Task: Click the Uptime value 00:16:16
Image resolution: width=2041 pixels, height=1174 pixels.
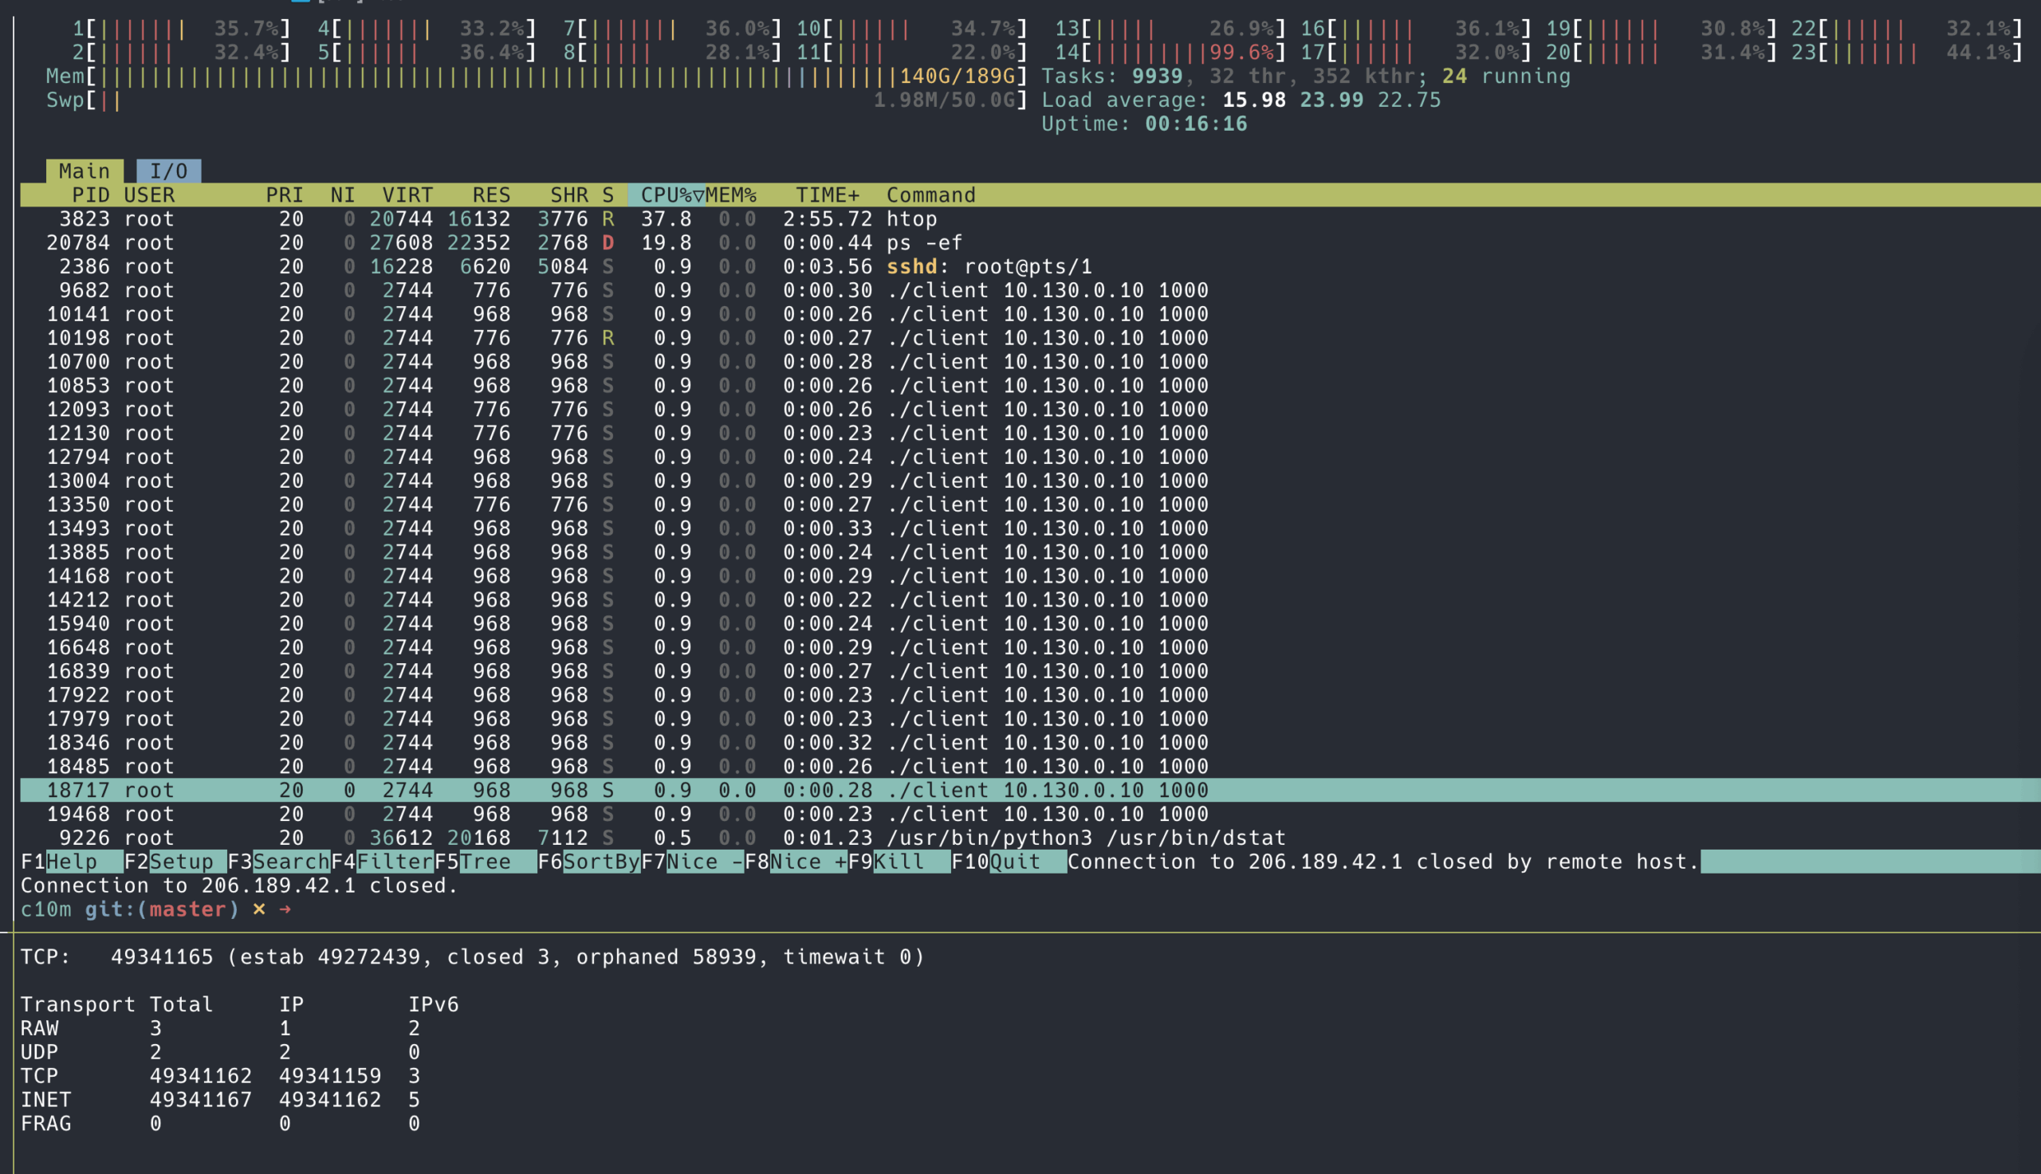Action: (x=1196, y=124)
